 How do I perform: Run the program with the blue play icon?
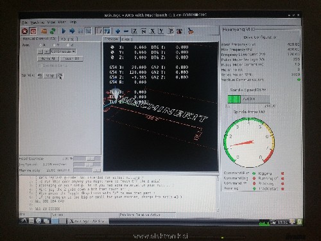point(64,31)
